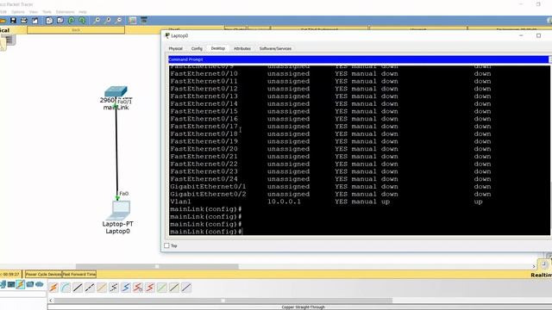Click the workspace horizontal scrollbar thumb

tap(157, 266)
